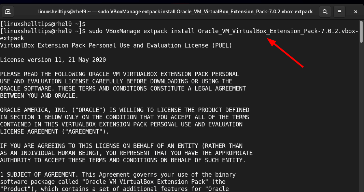Click the 'BETWEEN YOU AND ORACLE.' line
The width and height of the screenshot is (364, 192).
(39, 96)
